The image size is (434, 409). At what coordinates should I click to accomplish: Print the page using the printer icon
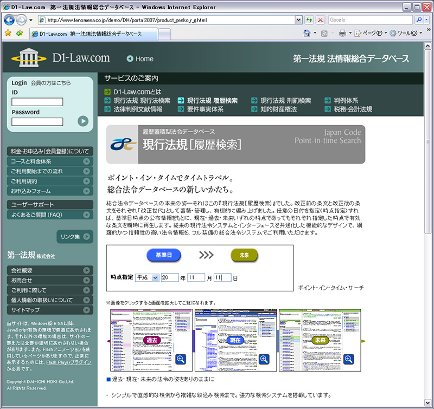tap(342, 34)
